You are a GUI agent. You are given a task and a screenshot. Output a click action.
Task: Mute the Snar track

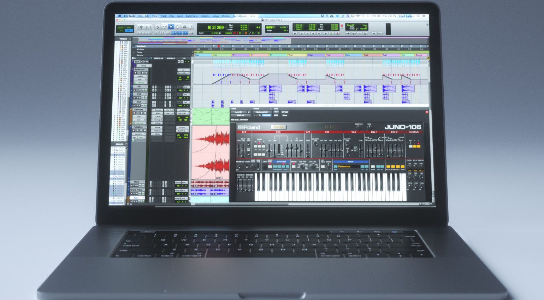coord(147,61)
